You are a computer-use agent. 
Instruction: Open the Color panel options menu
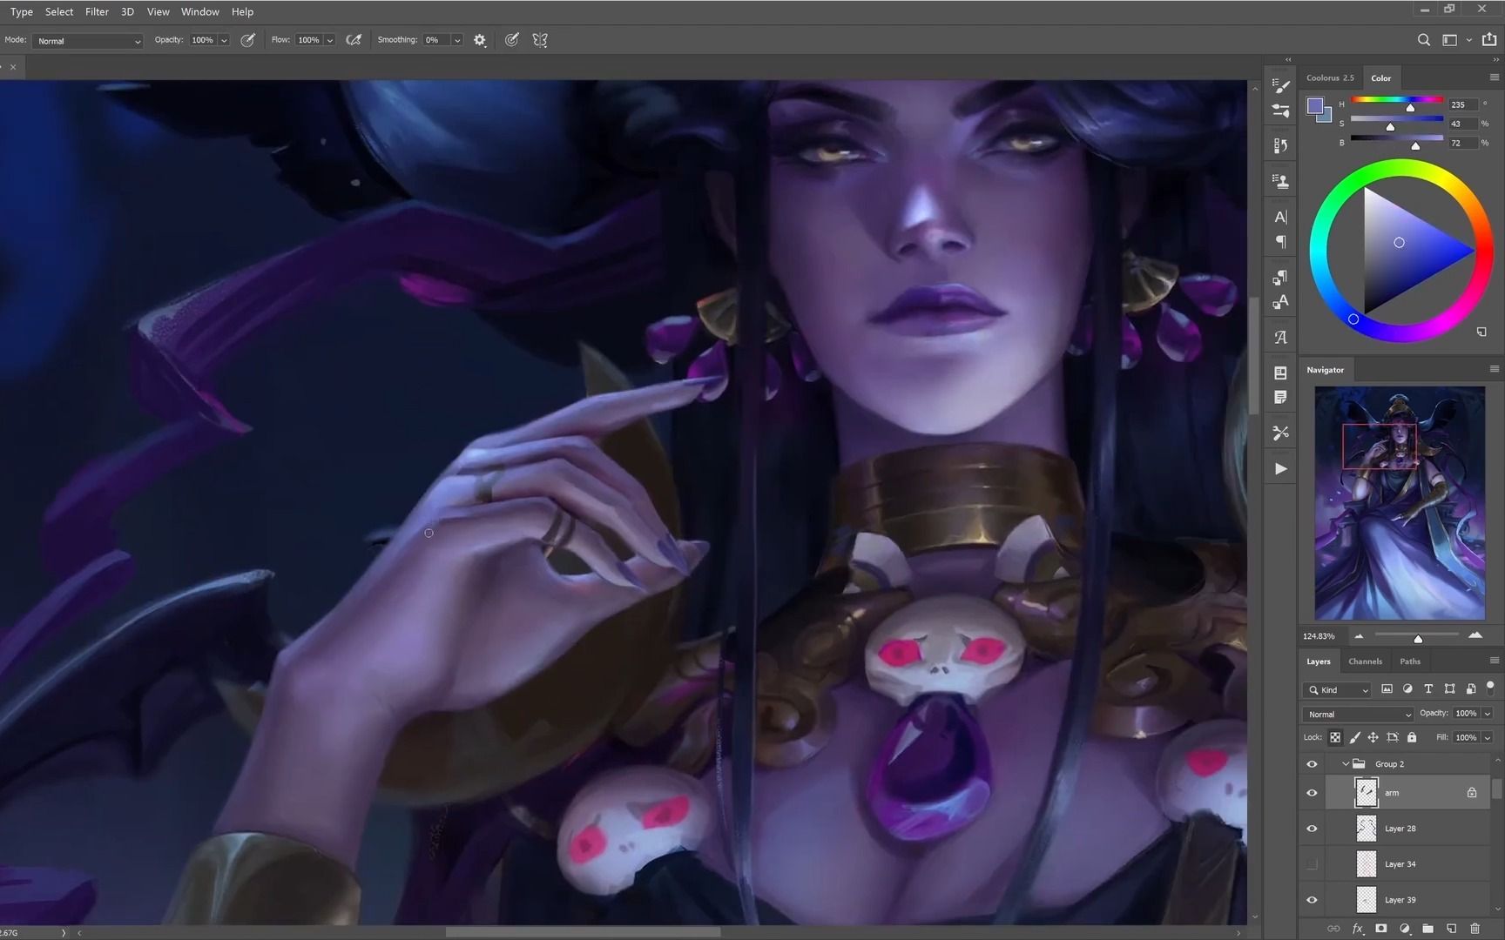coord(1494,77)
